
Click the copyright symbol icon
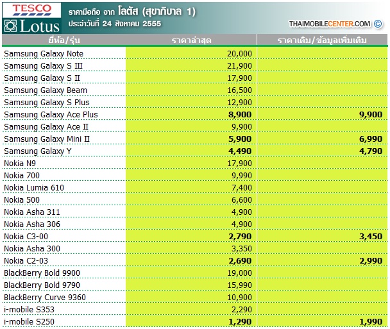[378, 24]
